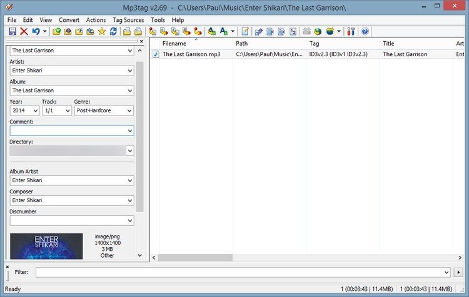This screenshot has height=297, width=469.
Task: Save tag with the floppy disk icon
Action: click(13, 31)
